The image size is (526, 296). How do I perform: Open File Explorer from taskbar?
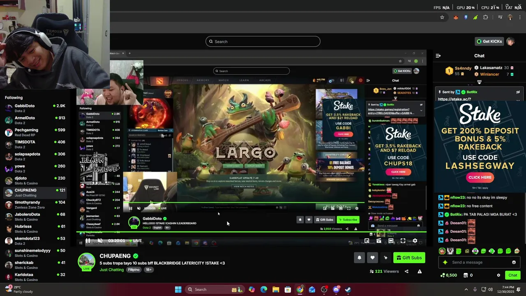click(x=276, y=289)
